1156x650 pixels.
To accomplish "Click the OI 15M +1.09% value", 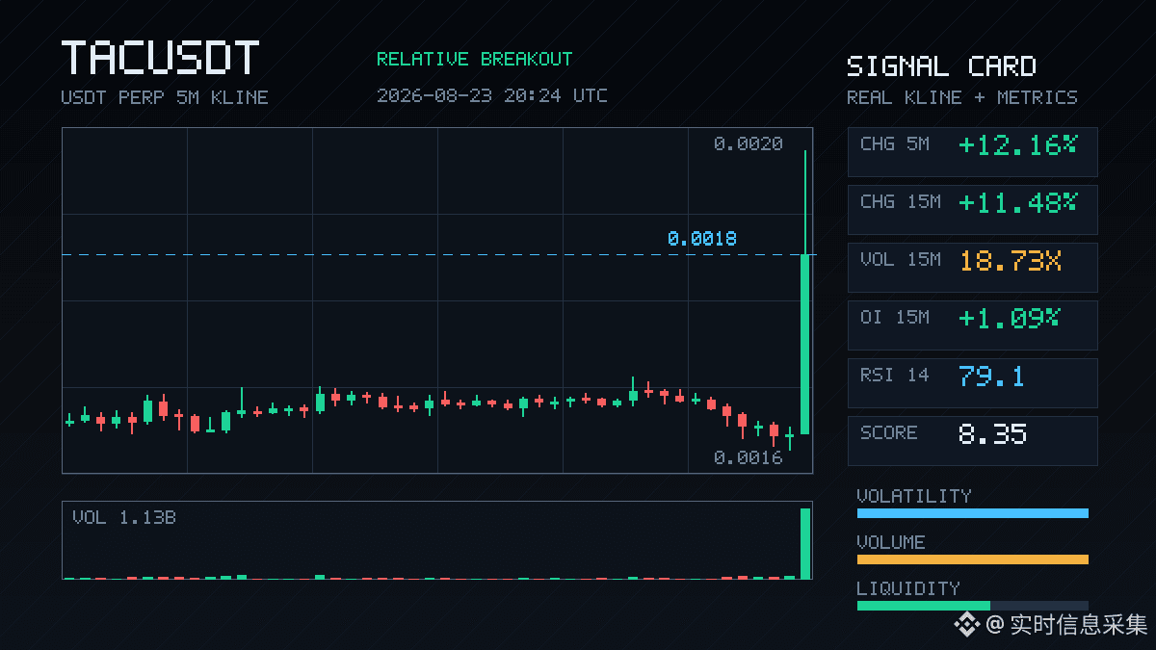I will [x=1010, y=318].
